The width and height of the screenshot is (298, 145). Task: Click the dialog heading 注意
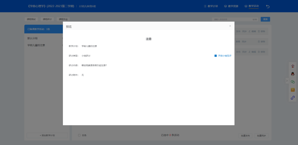pyautogui.click(x=149, y=39)
